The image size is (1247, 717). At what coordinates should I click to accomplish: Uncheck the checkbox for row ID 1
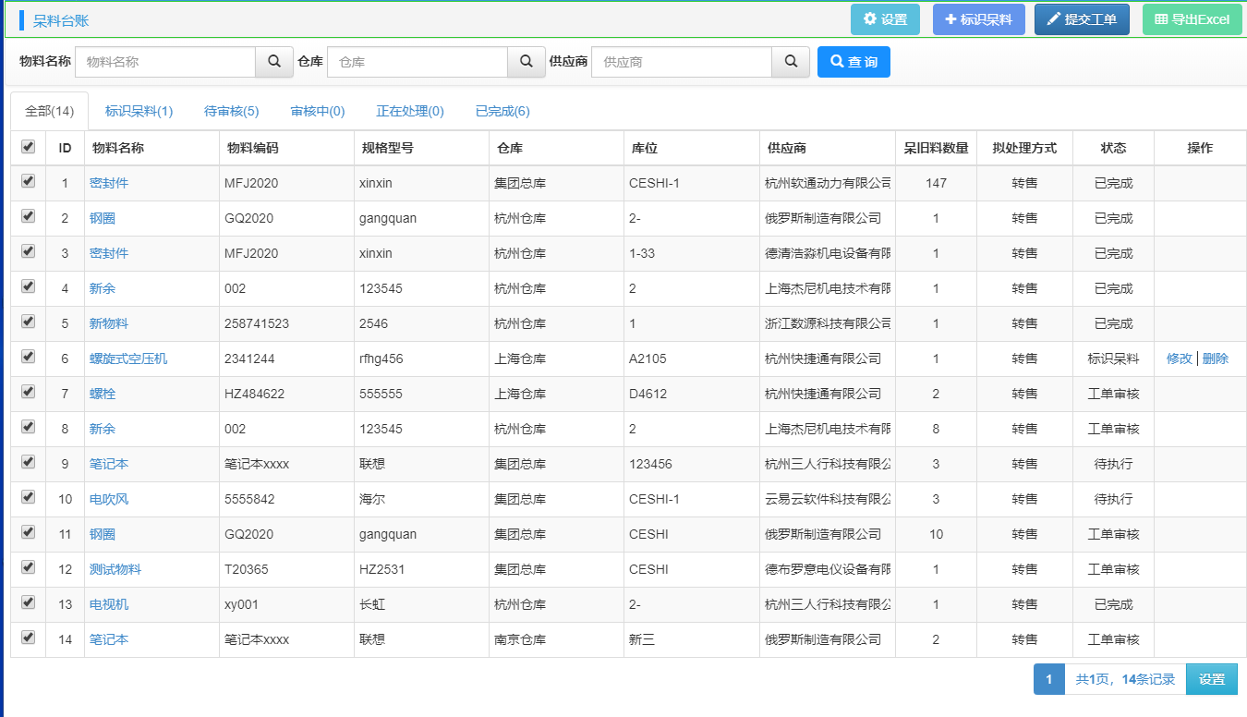28,181
